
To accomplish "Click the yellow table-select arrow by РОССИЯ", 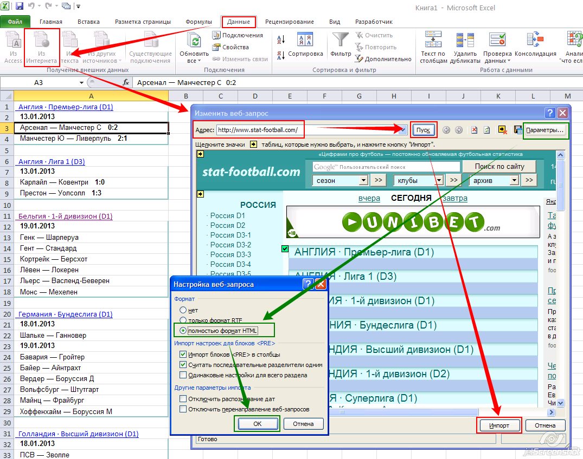I will pos(201,194).
